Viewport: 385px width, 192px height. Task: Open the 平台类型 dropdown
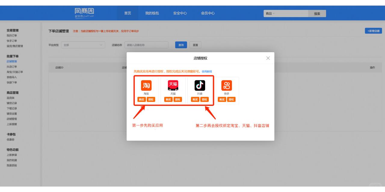click(83, 45)
